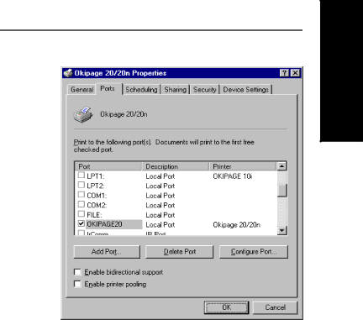Click Okipage 20/20n in the Printer column
The width and height of the screenshot is (363, 320).
click(x=237, y=225)
